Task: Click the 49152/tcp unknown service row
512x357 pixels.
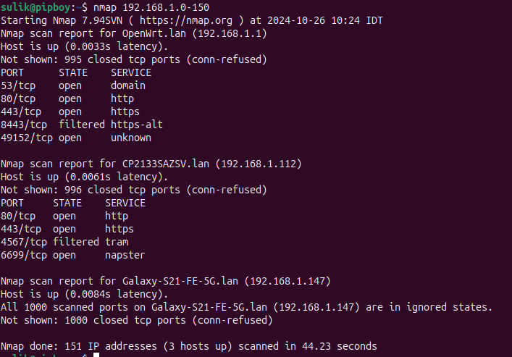Action: coord(76,138)
